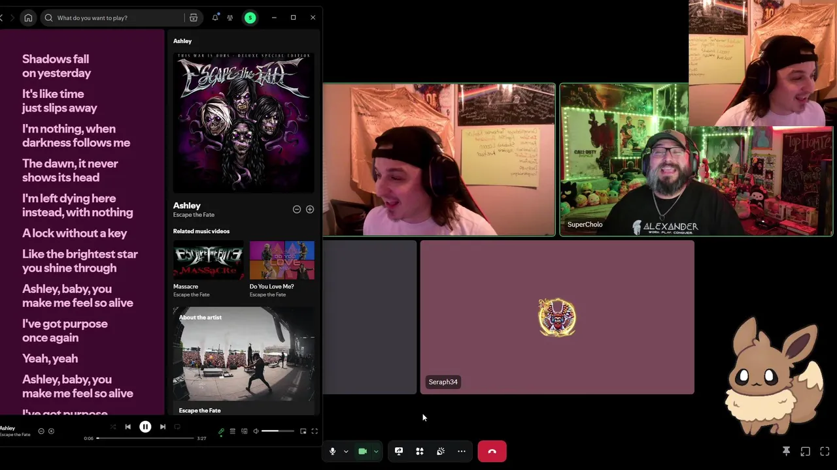Seek in the song progress bar
The height and width of the screenshot is (470, 837).
pos(146,438)
